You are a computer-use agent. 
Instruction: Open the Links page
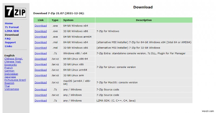[x=8, y=46]
